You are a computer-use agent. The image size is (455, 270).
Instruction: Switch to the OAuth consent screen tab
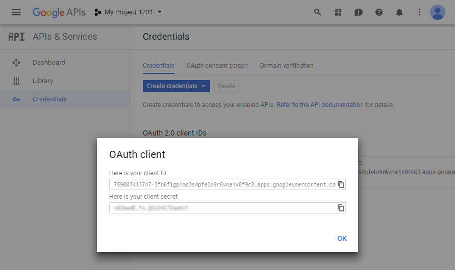(x=217, y=66)
